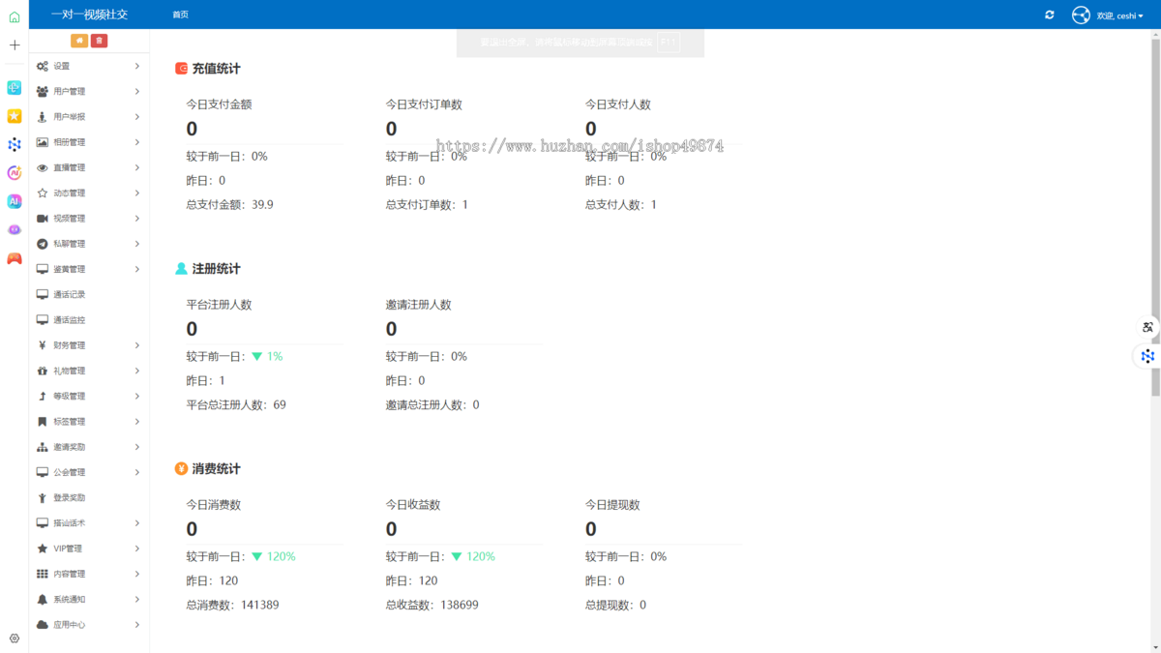
Task: Open the teal app icon below the plus
Action: (15, 88)
